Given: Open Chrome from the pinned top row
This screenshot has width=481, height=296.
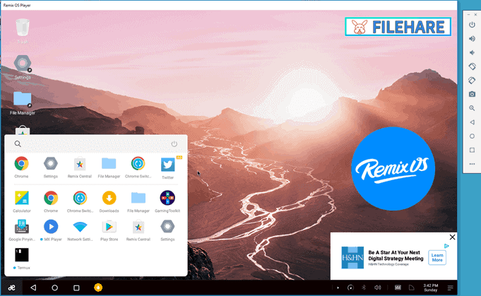Looking at the screenshot, I should (21, 164).
